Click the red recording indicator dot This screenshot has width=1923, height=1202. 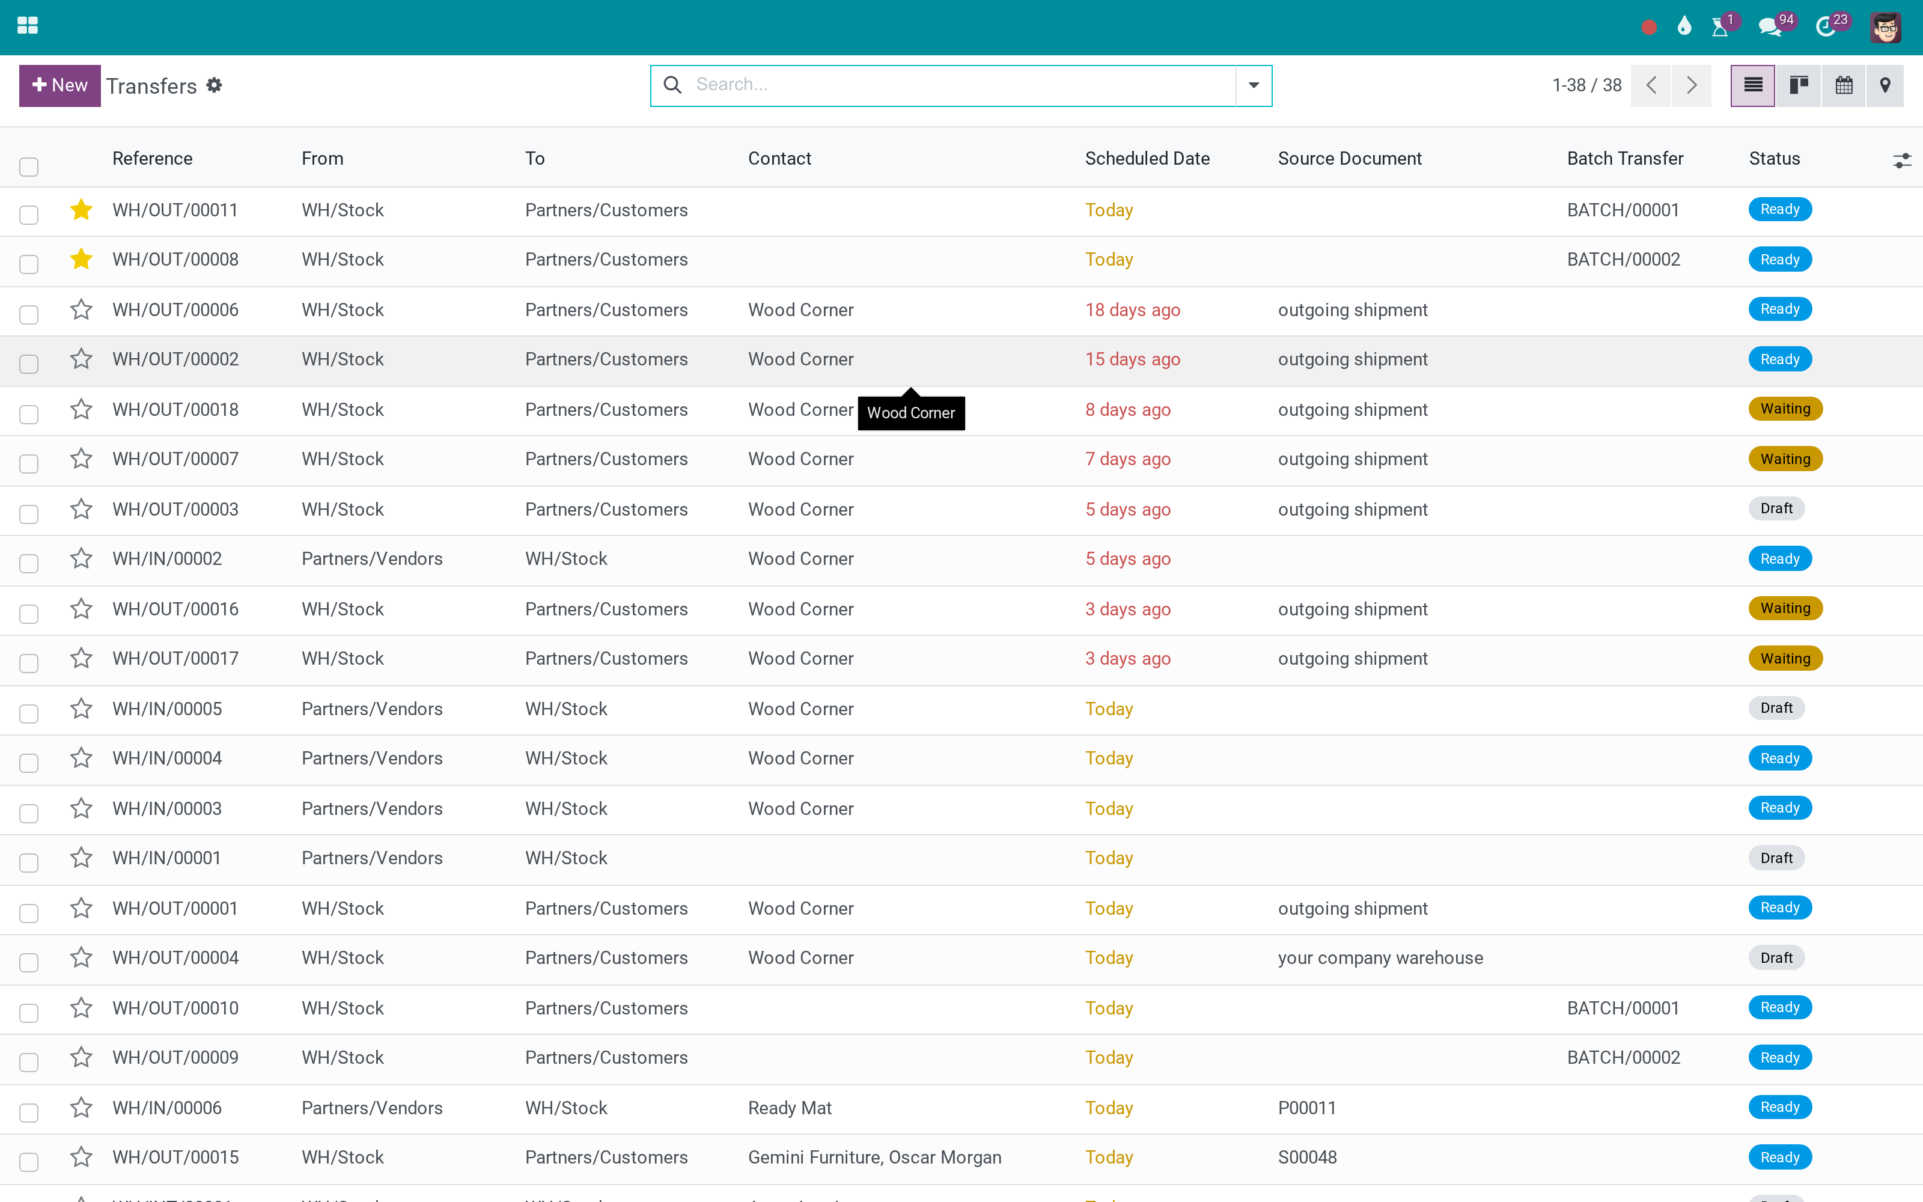pyautogui.click(x=1649, y=27)
